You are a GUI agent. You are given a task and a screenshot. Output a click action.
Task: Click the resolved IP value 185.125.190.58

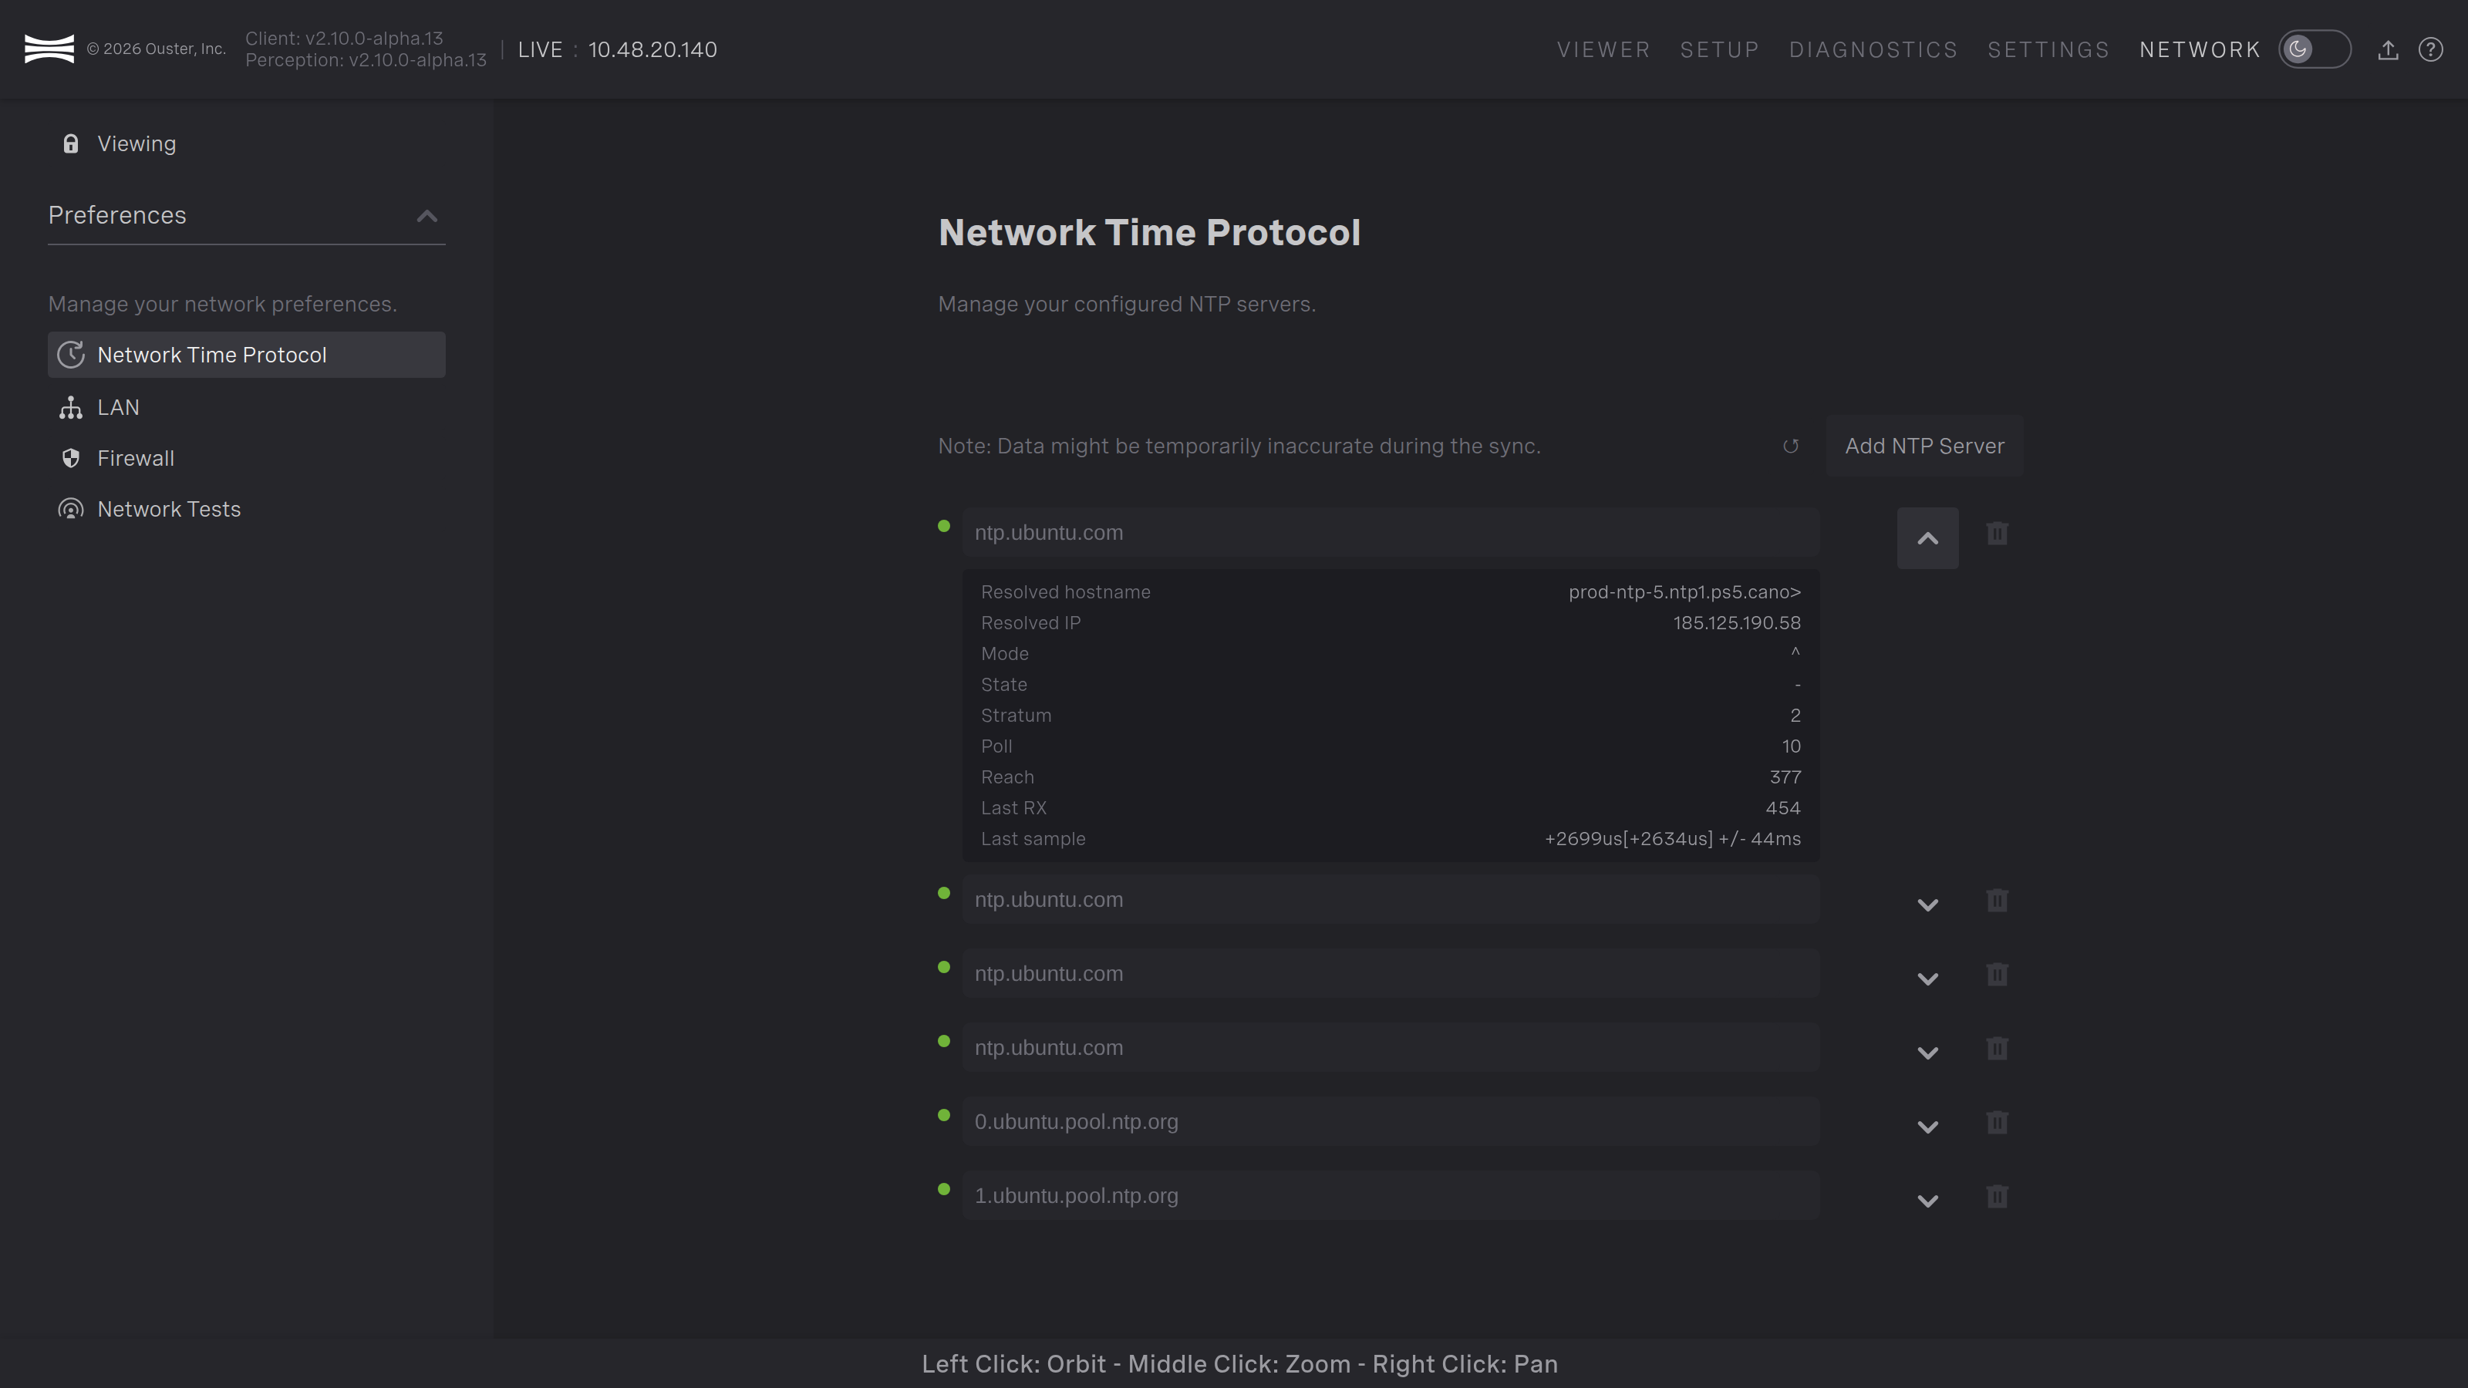[x=1737, y=622]
